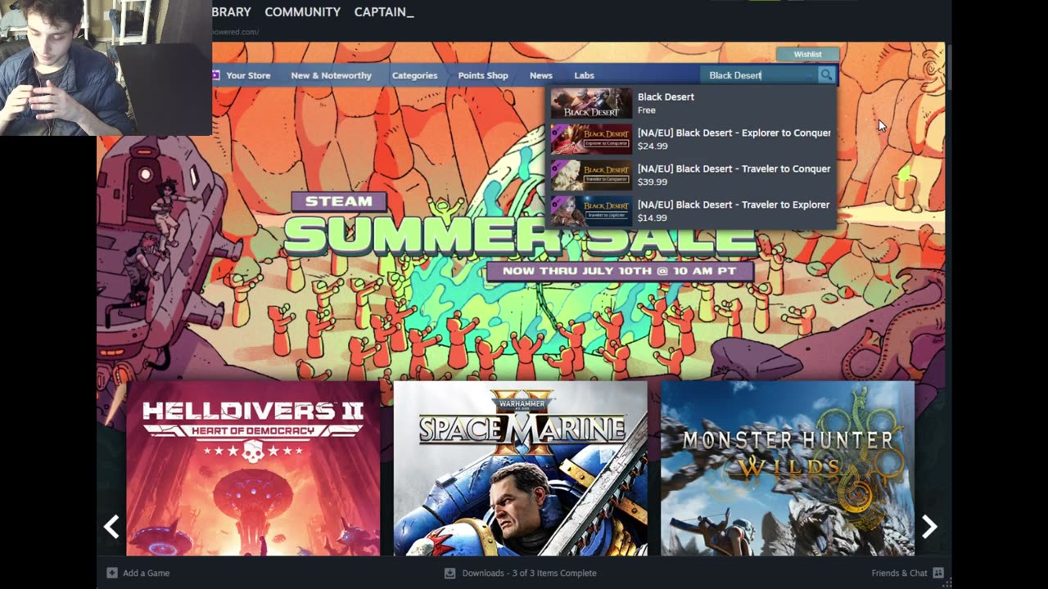
Task: Open New & Noteworthy tab
Action: click(331, 75)
